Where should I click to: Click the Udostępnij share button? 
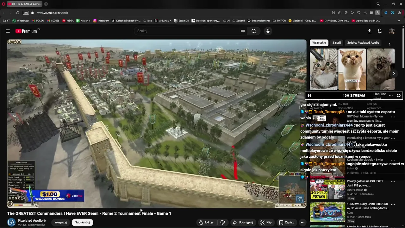click(x=243, y=222)
